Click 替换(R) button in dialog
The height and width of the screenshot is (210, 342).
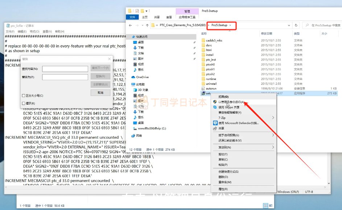(100, 76)
